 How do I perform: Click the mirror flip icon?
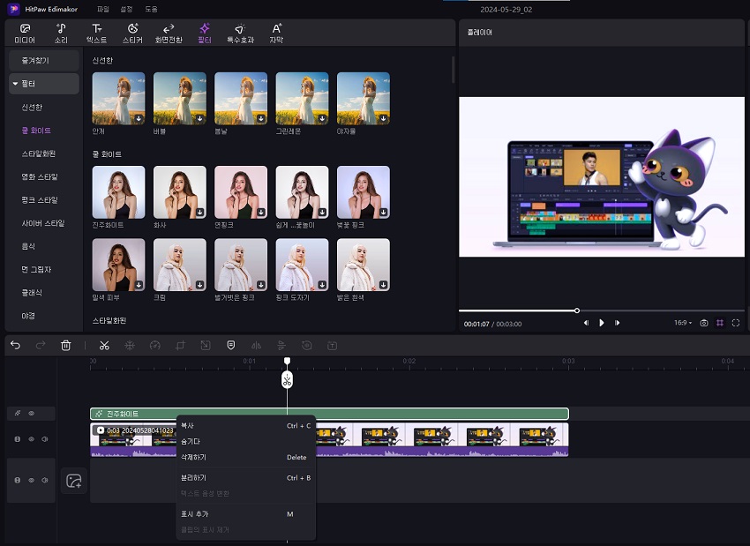[x=257, y=345]
